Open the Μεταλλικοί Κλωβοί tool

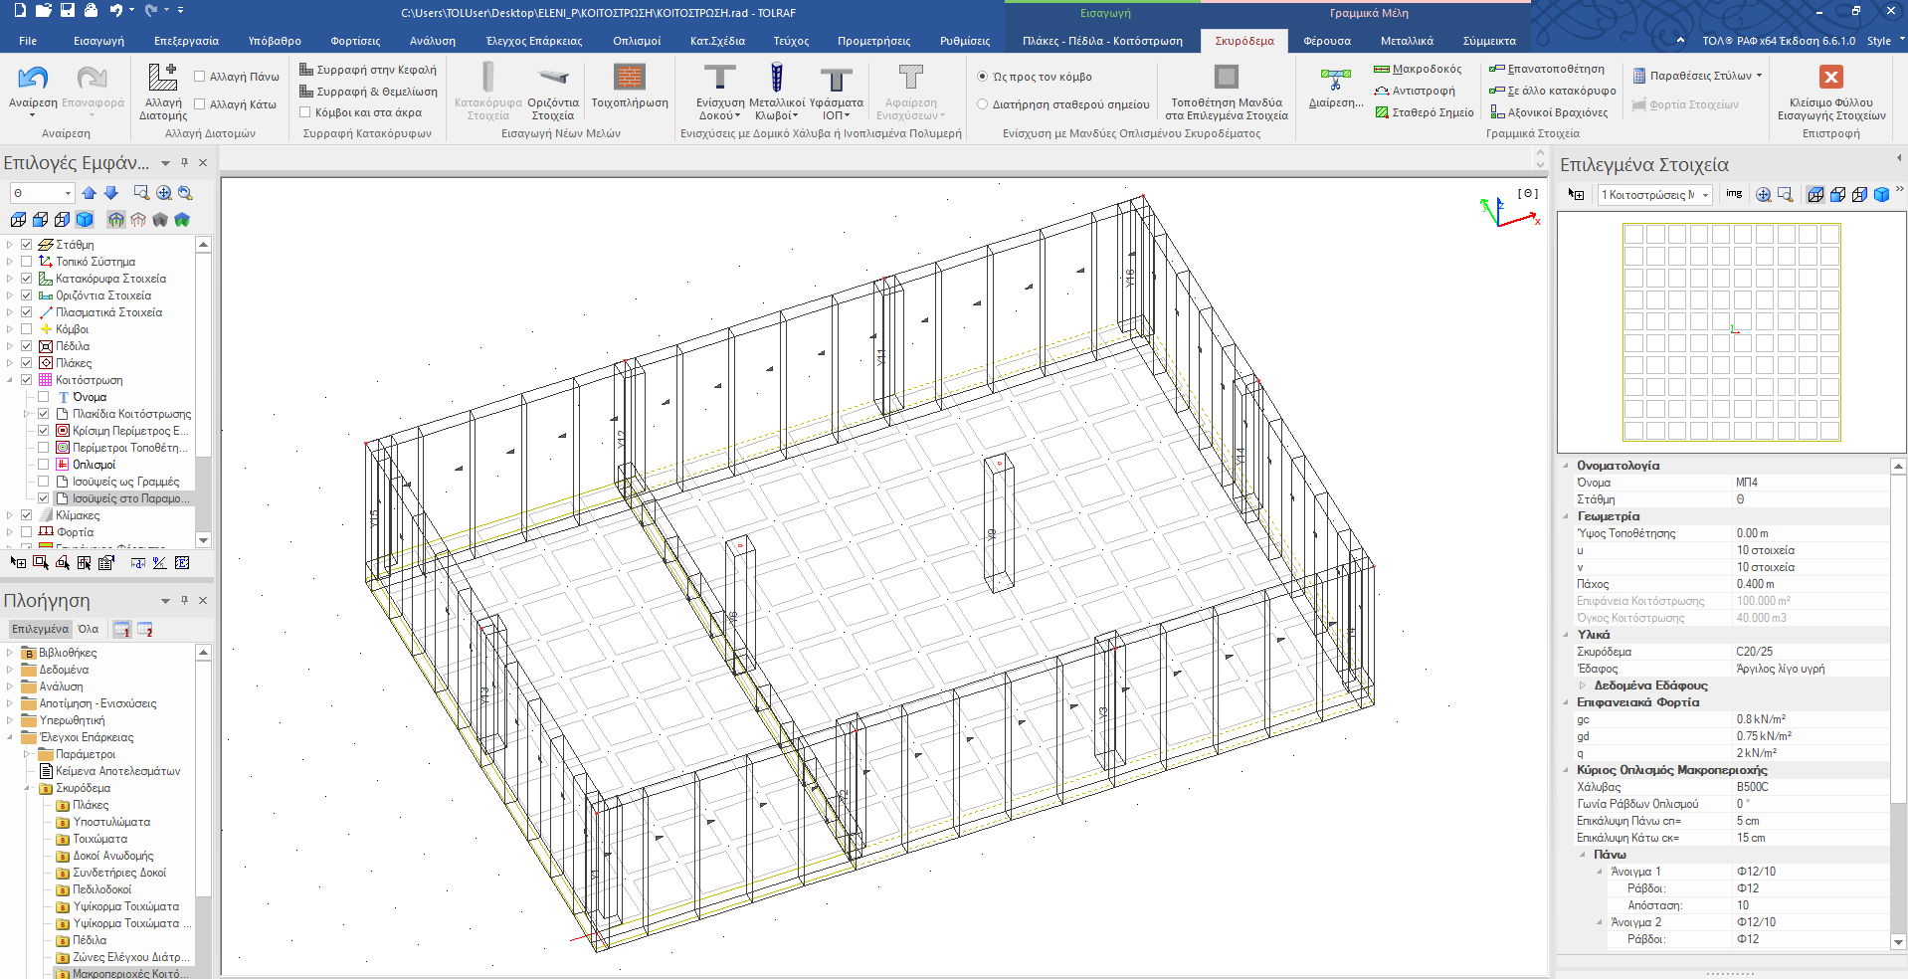776,79
